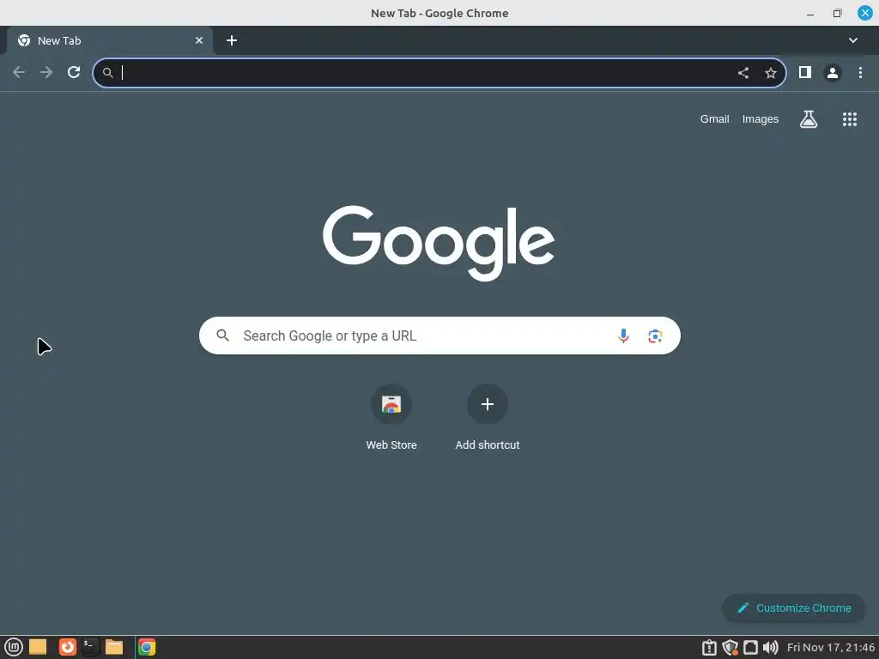
Task: Select the New Tab tab
Action: [110, 40]
